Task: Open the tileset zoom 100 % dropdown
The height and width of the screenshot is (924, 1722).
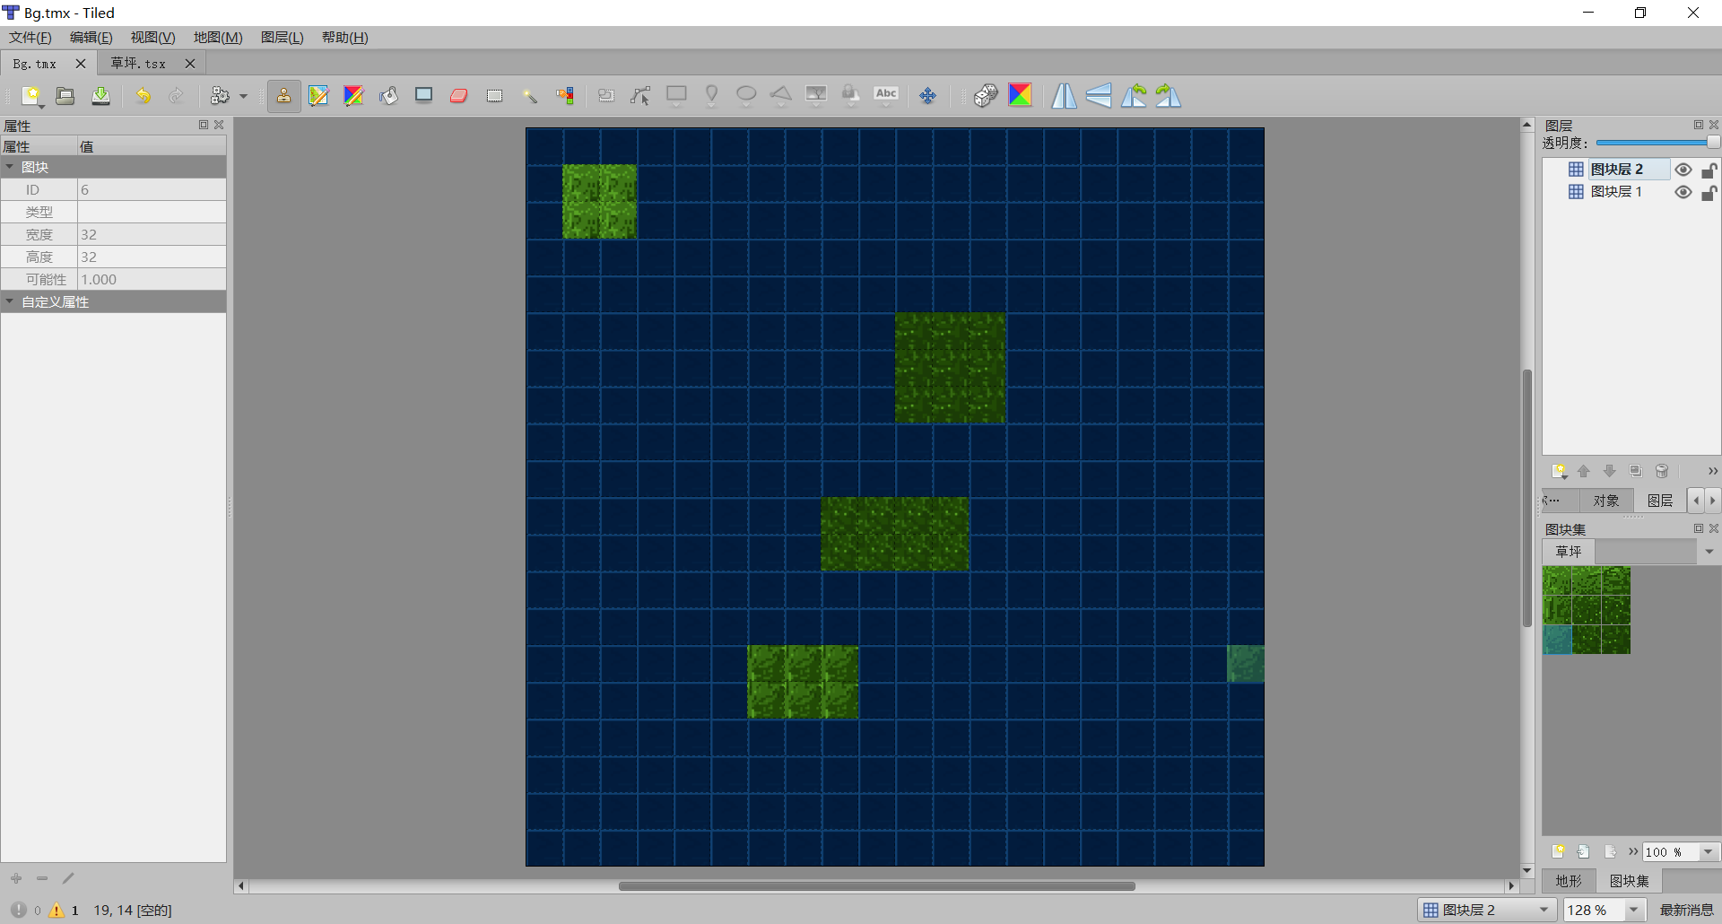Action: (1709, 851)
